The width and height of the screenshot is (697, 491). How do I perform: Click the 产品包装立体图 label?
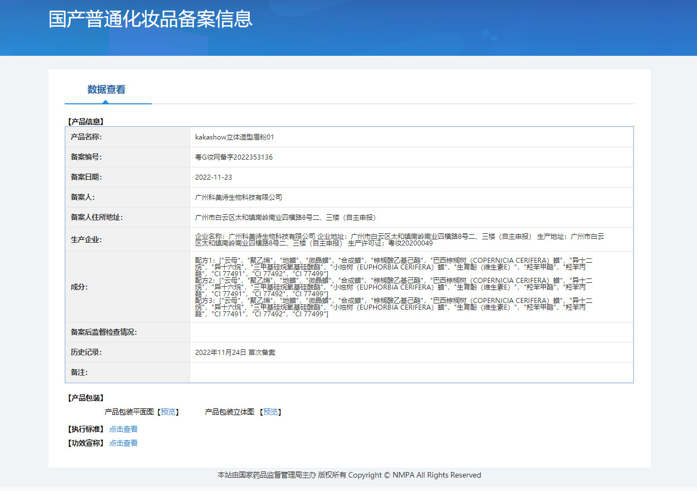tap(230, 412)
